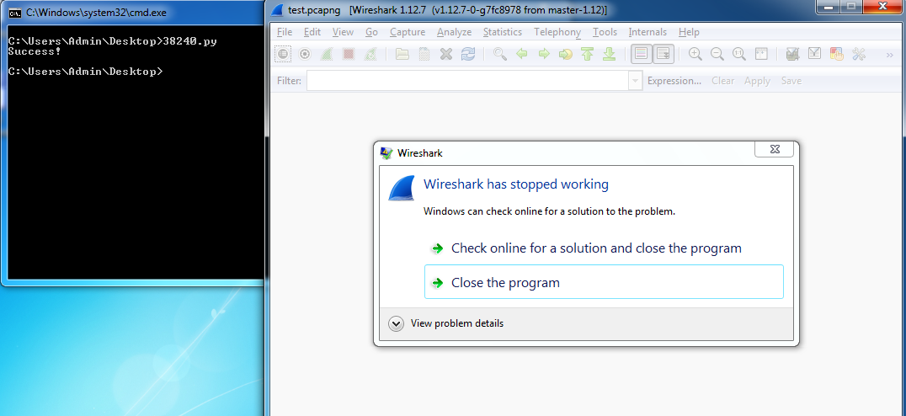The image size is (906, 416).
Task: Restart the running live capture icon
Action: point(370,54)
